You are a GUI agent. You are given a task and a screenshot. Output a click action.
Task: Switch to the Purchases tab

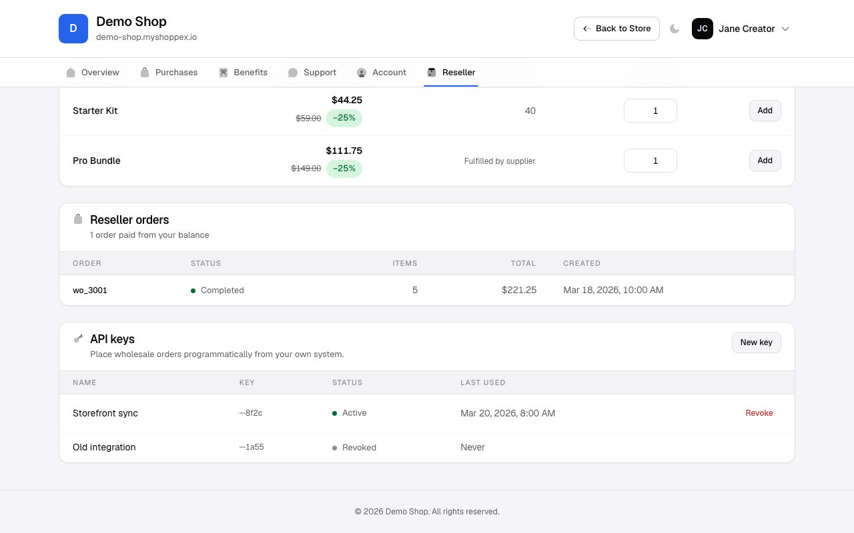[169, 72]
